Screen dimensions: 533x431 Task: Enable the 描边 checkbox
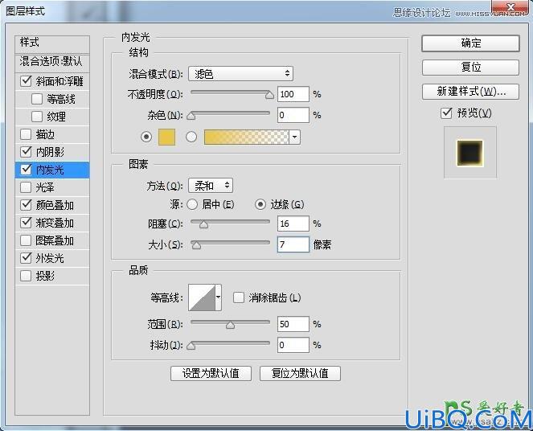(27, 134)
